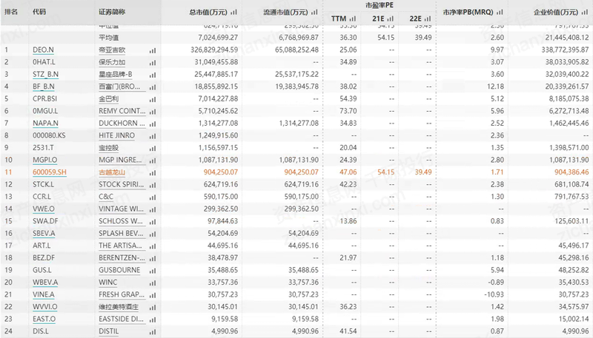Image resolution: width=593 pixels, height=338 pixels.
Task: Open the chart icon beside SCHLOSS W...
Action: click(153, 222)
